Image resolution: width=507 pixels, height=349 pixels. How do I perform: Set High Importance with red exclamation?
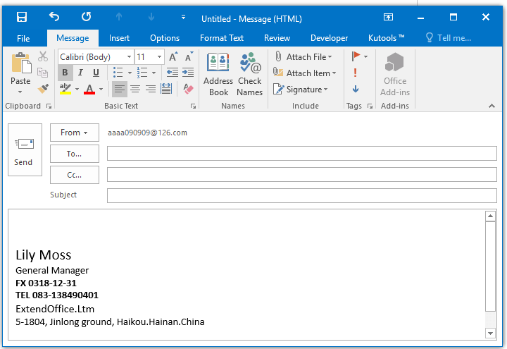356,73
